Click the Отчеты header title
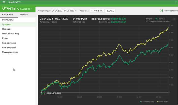 click(9, 8)
